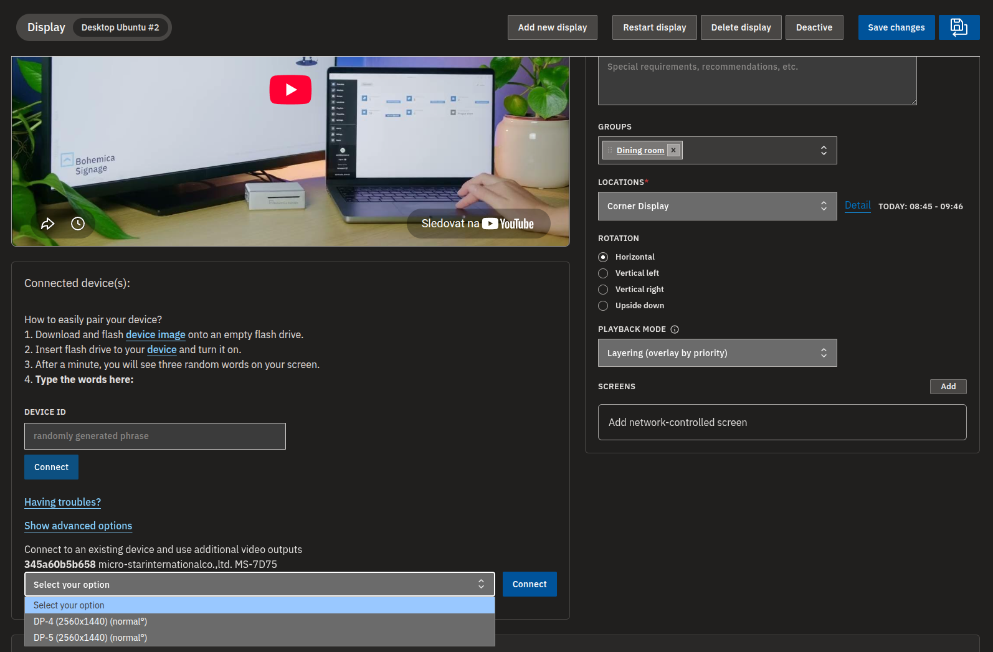Choose DP-4 (2560x1440) output option
The image size is (993, 652).
click(x=260, y=621)
